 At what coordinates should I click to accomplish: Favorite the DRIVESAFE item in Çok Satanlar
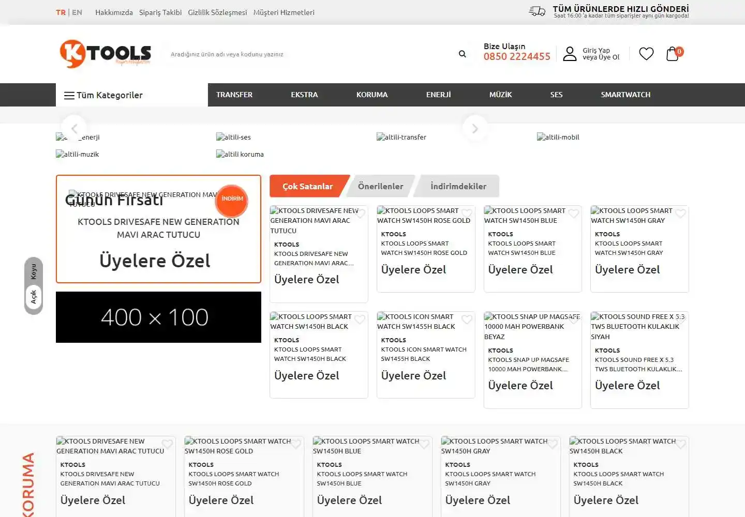point(360,214)
